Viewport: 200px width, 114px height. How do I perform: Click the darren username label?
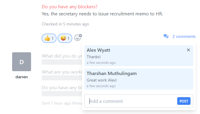pyautogui.click(x=22, y=77)
